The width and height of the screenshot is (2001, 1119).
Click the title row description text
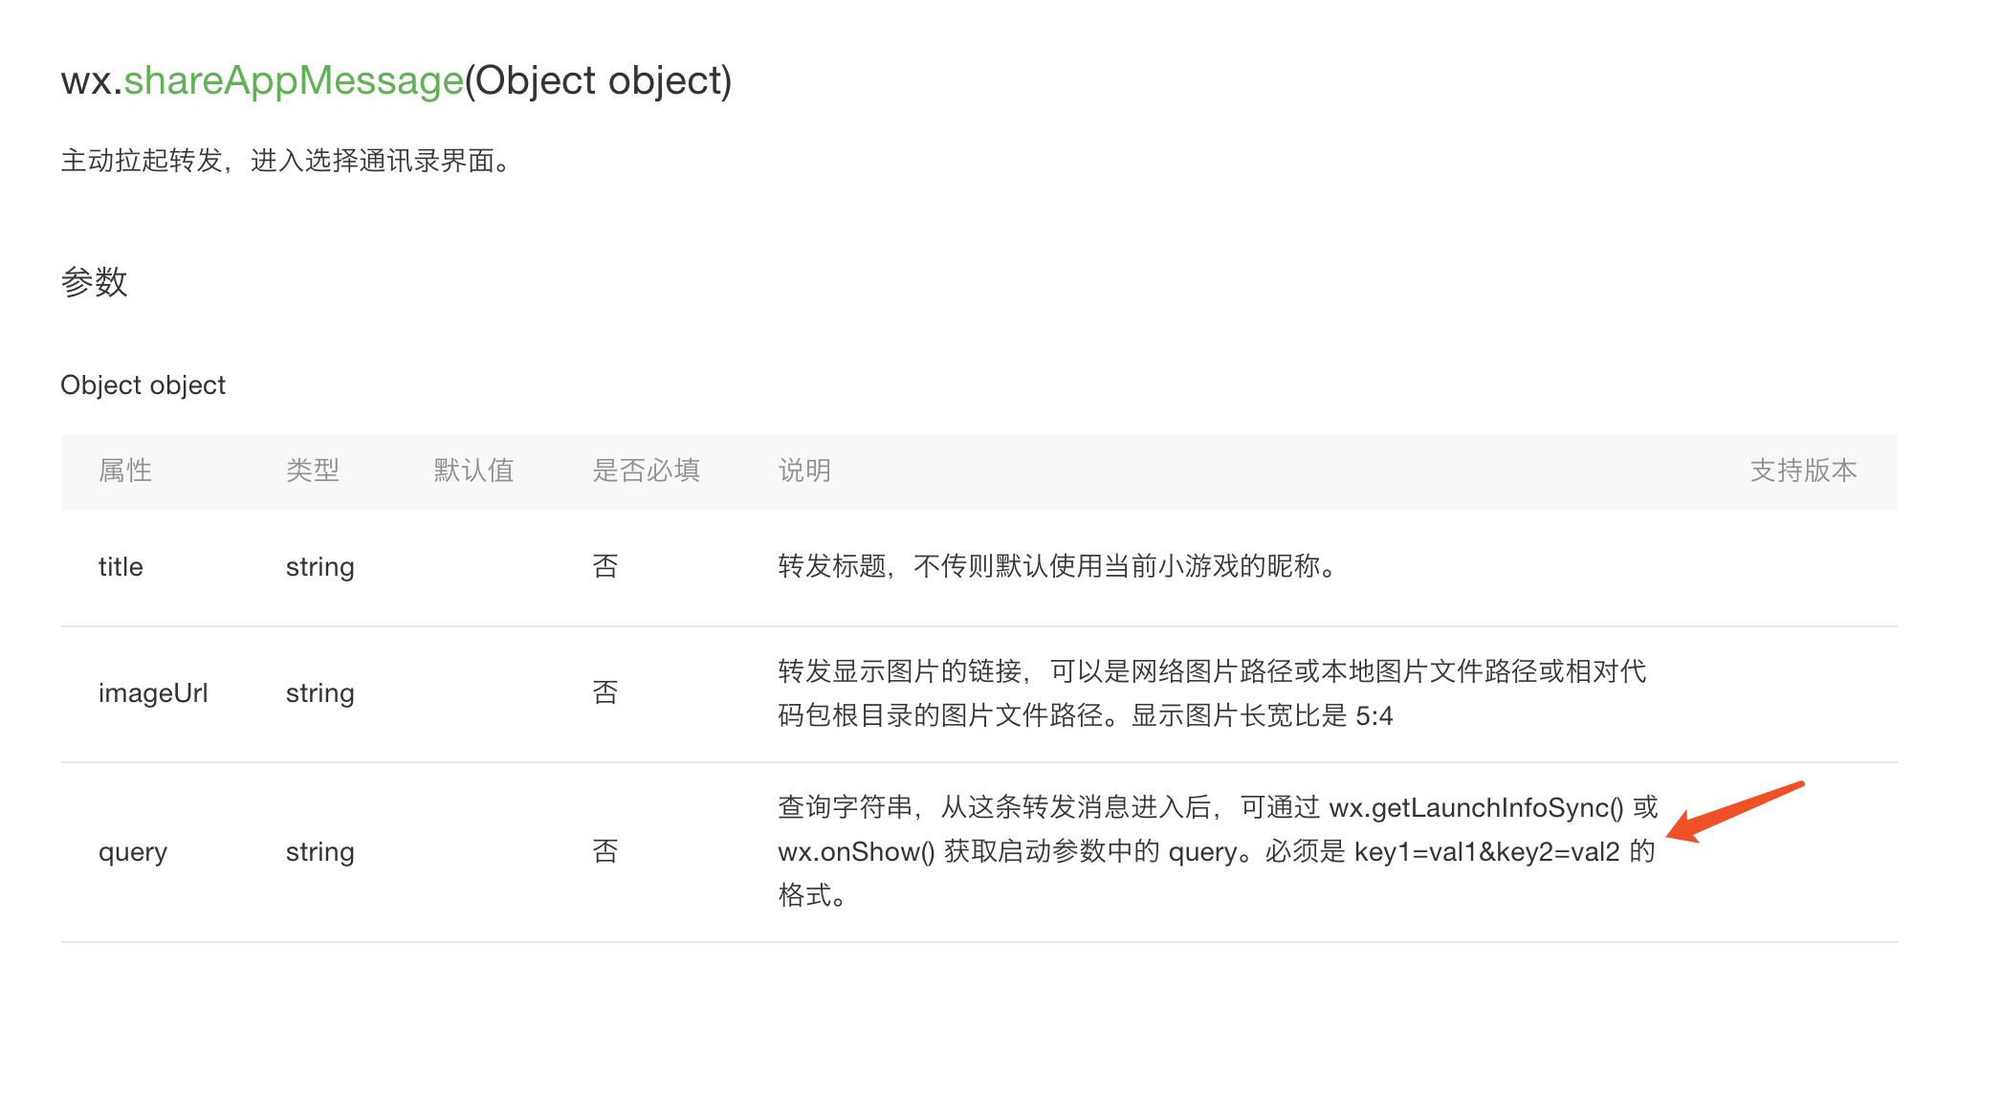pyautogui.click(x=1057, y=567)
